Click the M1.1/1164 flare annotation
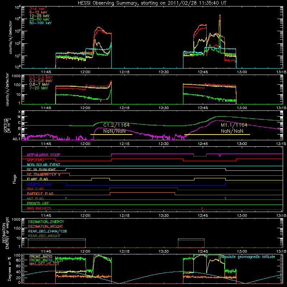Viewport: 287px width, 287px height. [234, 125]
